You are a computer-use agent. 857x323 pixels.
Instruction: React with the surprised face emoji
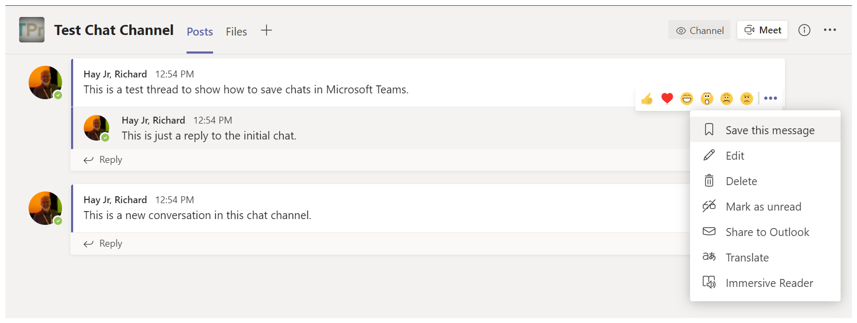click(706, 99)
